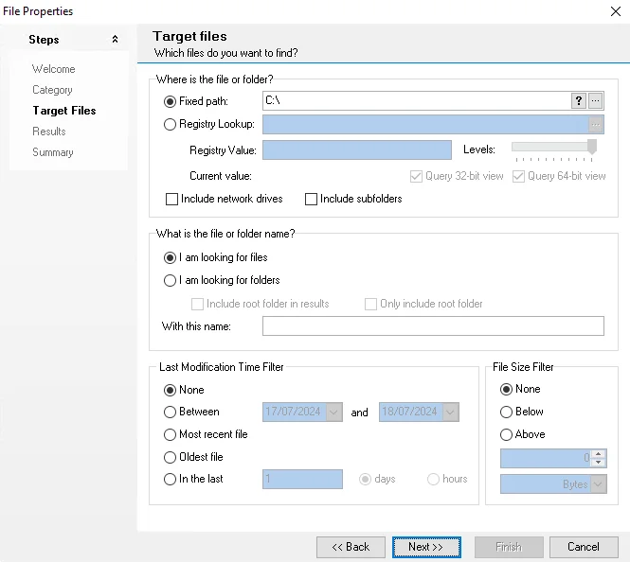This screenshot has height=562, width=630.
Task: Select the Registry Lookup radio button
Action: [x=170, y=124]
